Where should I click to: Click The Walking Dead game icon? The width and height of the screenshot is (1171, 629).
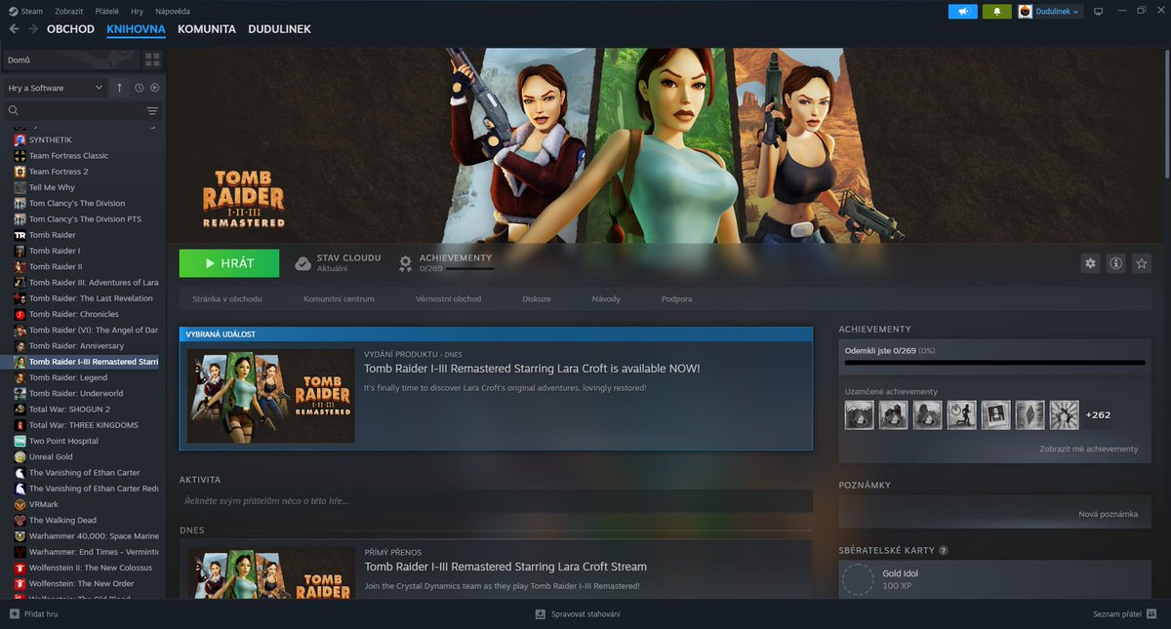tap(20, 520)
